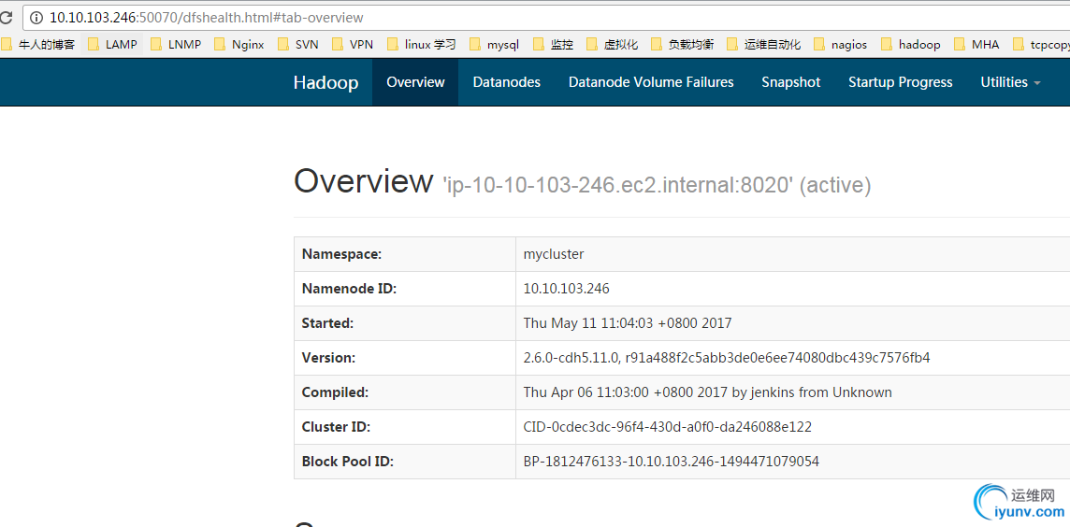Screen dimensions: 1070x527
Task: Open the LNMP bookmark folder
Action: click(176, 44)
